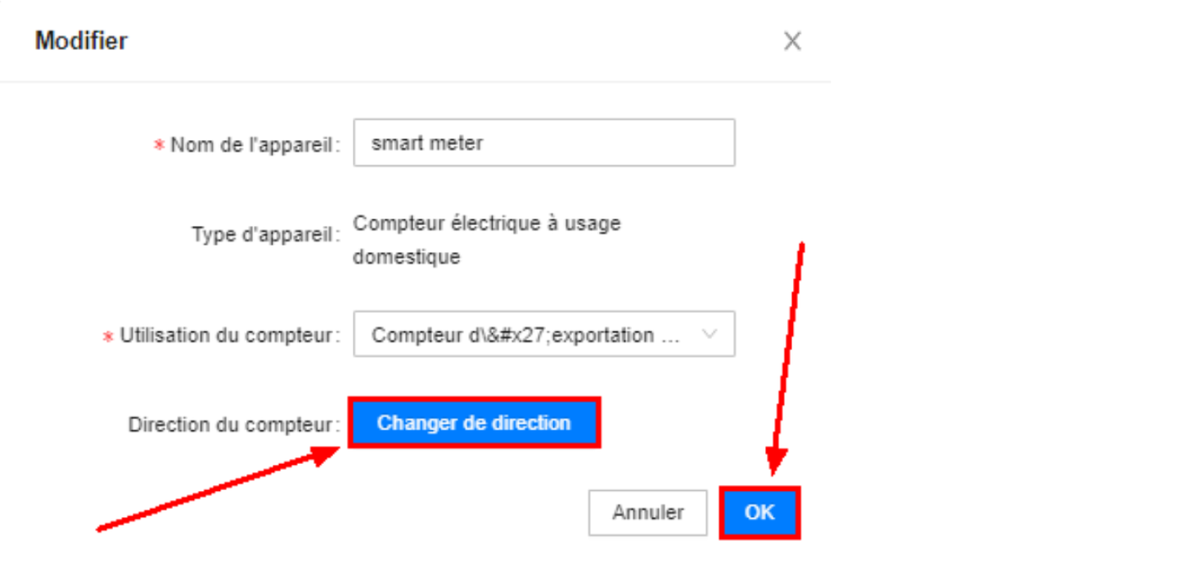
Task: Click the red arrow head pointing at Changer de direction
Action: pos(324,454)
